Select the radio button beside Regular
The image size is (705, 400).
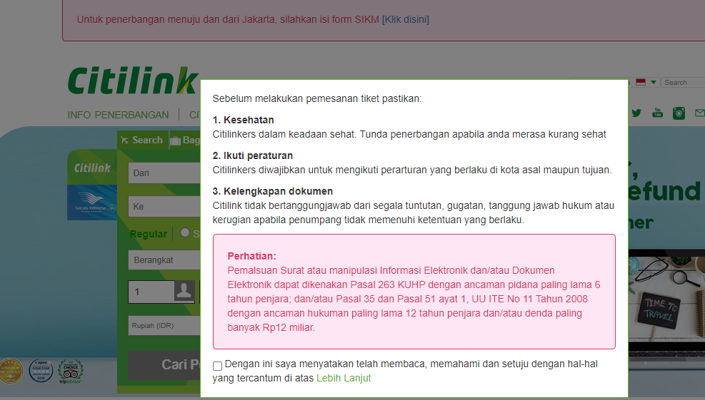tap(185, 232)
